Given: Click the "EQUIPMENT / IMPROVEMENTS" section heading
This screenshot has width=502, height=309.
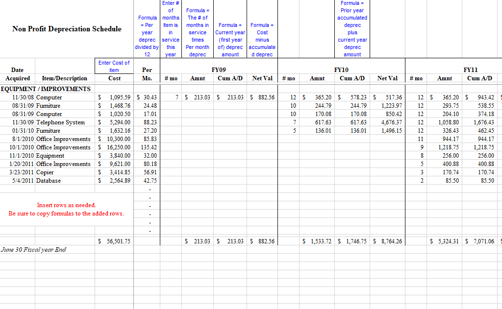Looking at the screenshot, I should coord(46,89).
